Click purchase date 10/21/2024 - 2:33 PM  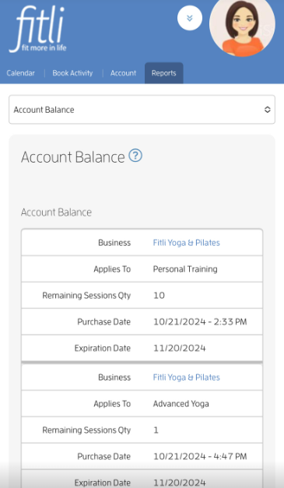(x=200, y=321)
